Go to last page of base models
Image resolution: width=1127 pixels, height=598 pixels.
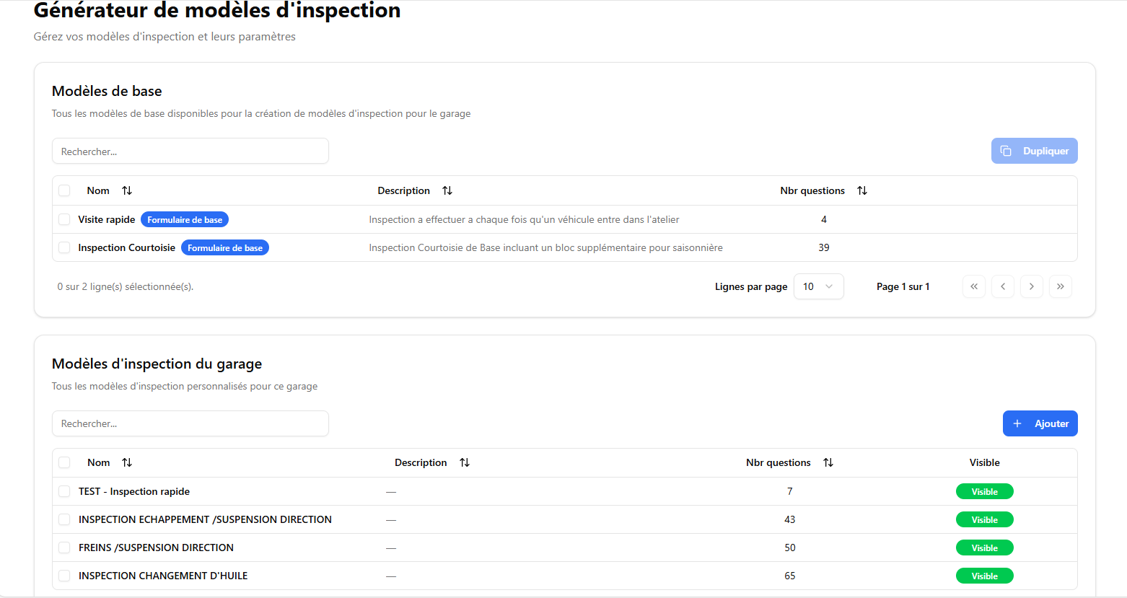[x=1060, y=286]
